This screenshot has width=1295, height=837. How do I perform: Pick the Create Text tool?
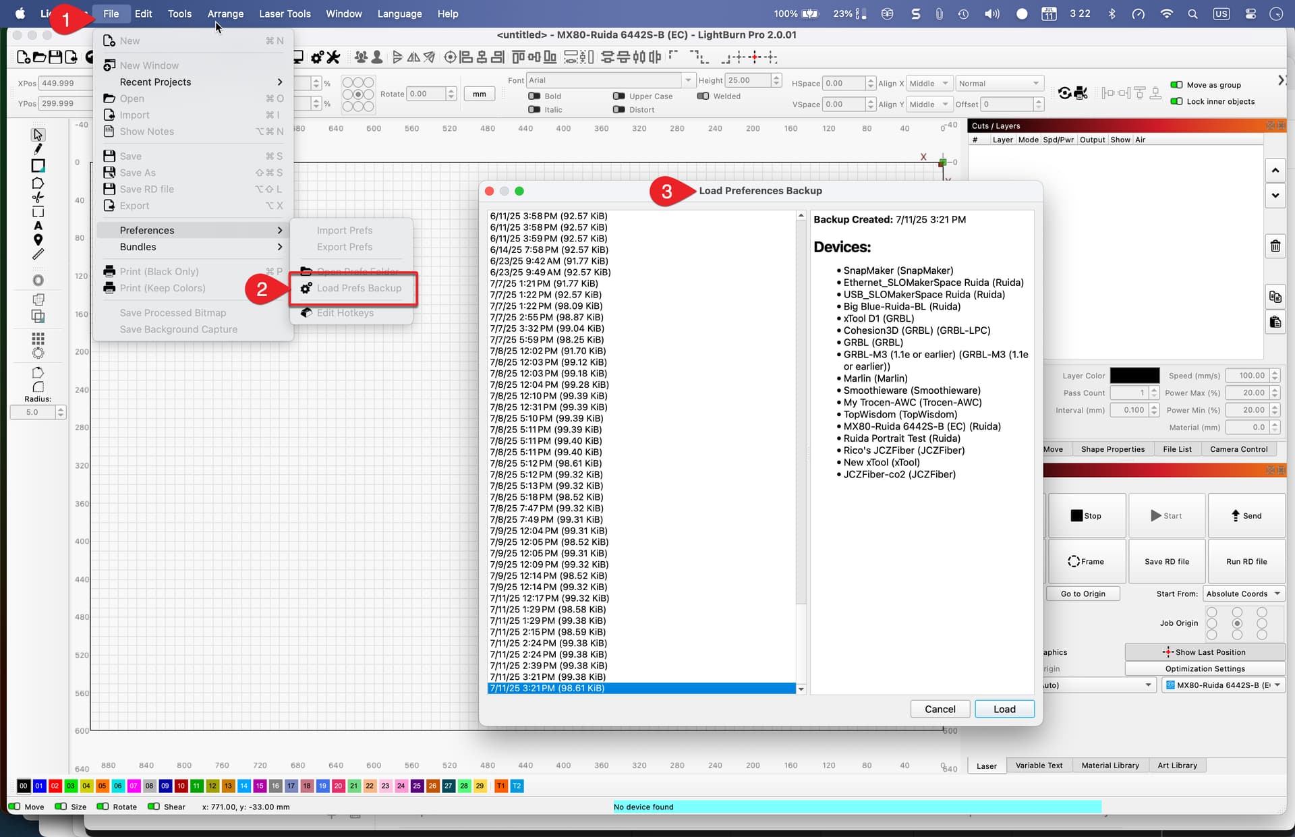(38, 225)
